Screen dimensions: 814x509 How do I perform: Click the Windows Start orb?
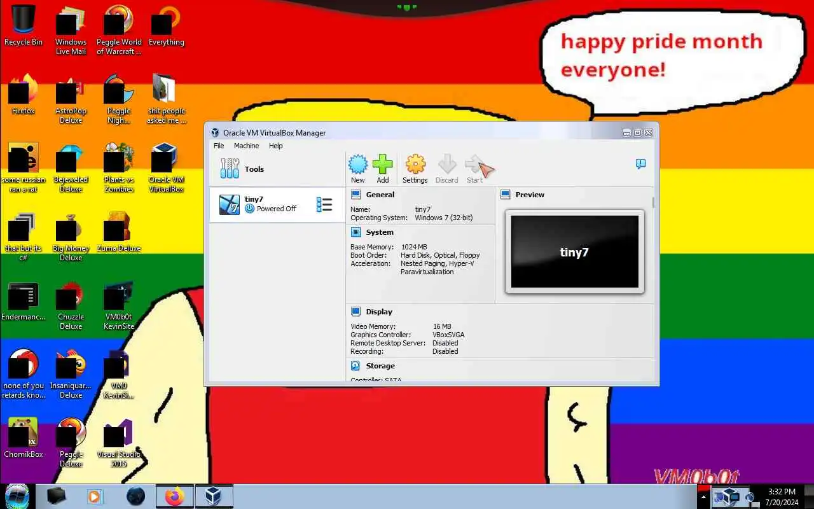17,496
